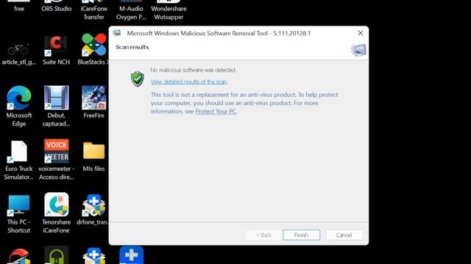Viewport: 471px width, 264px height.
Task: Select the red and yellow app icon at bottom left
Action: [19, 256]
